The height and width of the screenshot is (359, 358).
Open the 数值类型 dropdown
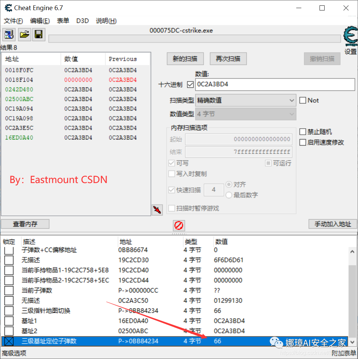point(246,114)
